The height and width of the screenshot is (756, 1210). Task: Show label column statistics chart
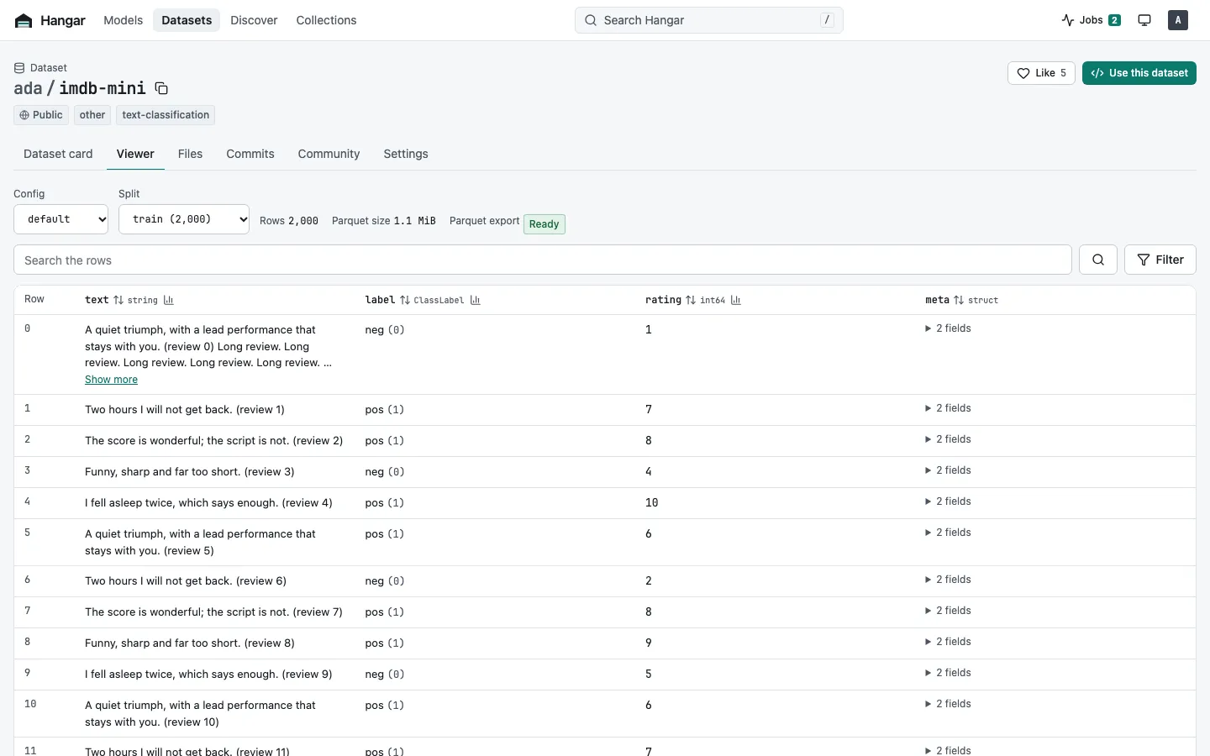point(475,300)
